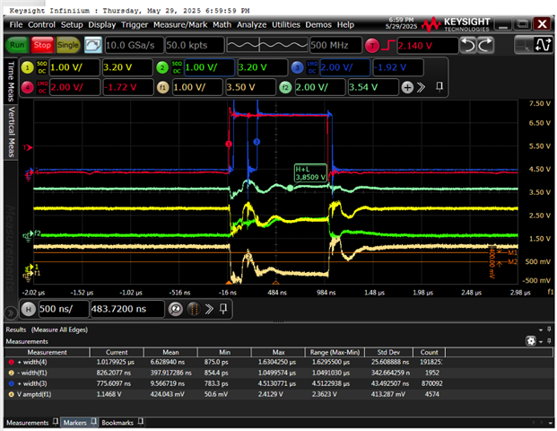
Task: Toggle channel 3 blue button
Action: coord(297,67)
